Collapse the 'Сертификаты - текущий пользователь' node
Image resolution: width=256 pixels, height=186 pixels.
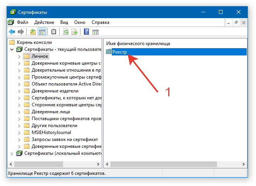[12, 49]
